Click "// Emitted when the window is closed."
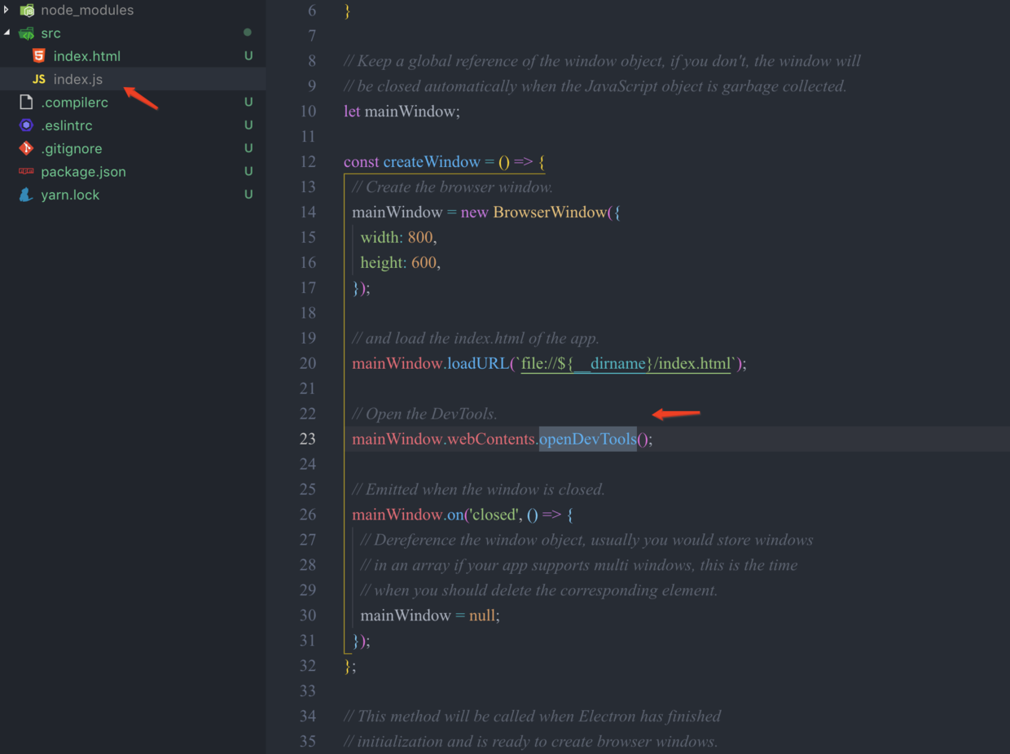1010x754 pixels. (x=478, y=489)
